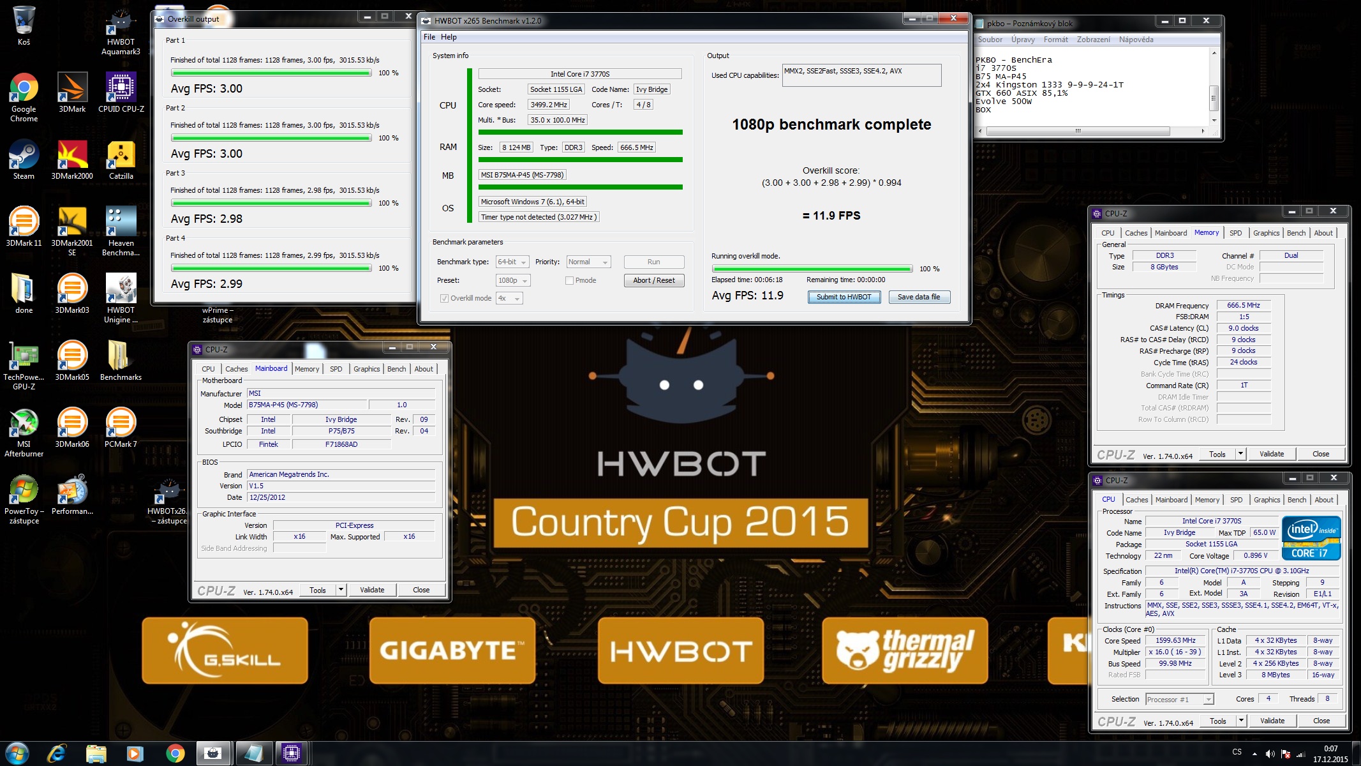Open the Preset 1080p dropdown

(x=513, y=280)
